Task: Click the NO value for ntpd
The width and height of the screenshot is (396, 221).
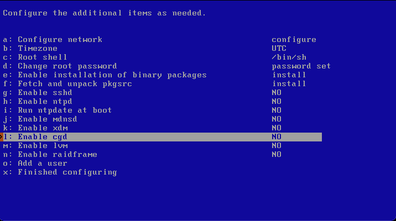Action: click(277, 102)
